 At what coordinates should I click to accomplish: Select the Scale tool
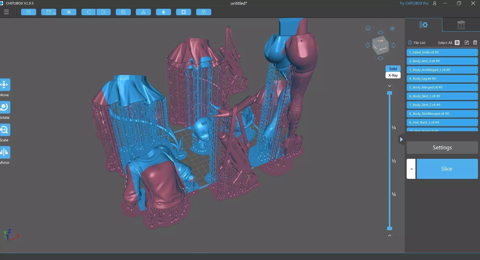coord(5,130)
